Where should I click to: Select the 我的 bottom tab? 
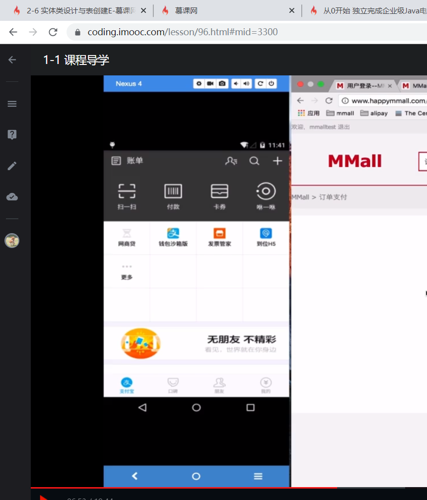[x=266, y=385]
